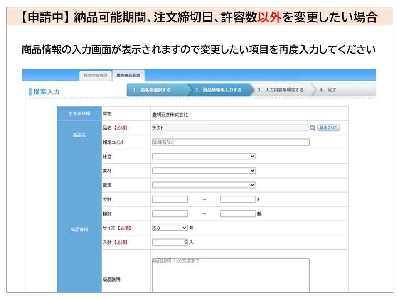Click the magnifier search icon beside 品名
Viewport: 399px width, 299px height.
click(313, 128)
